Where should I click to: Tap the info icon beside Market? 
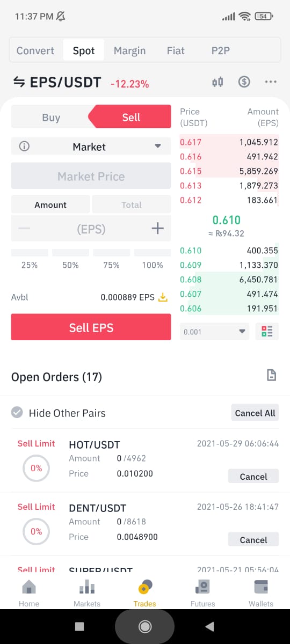click(24, 147)
